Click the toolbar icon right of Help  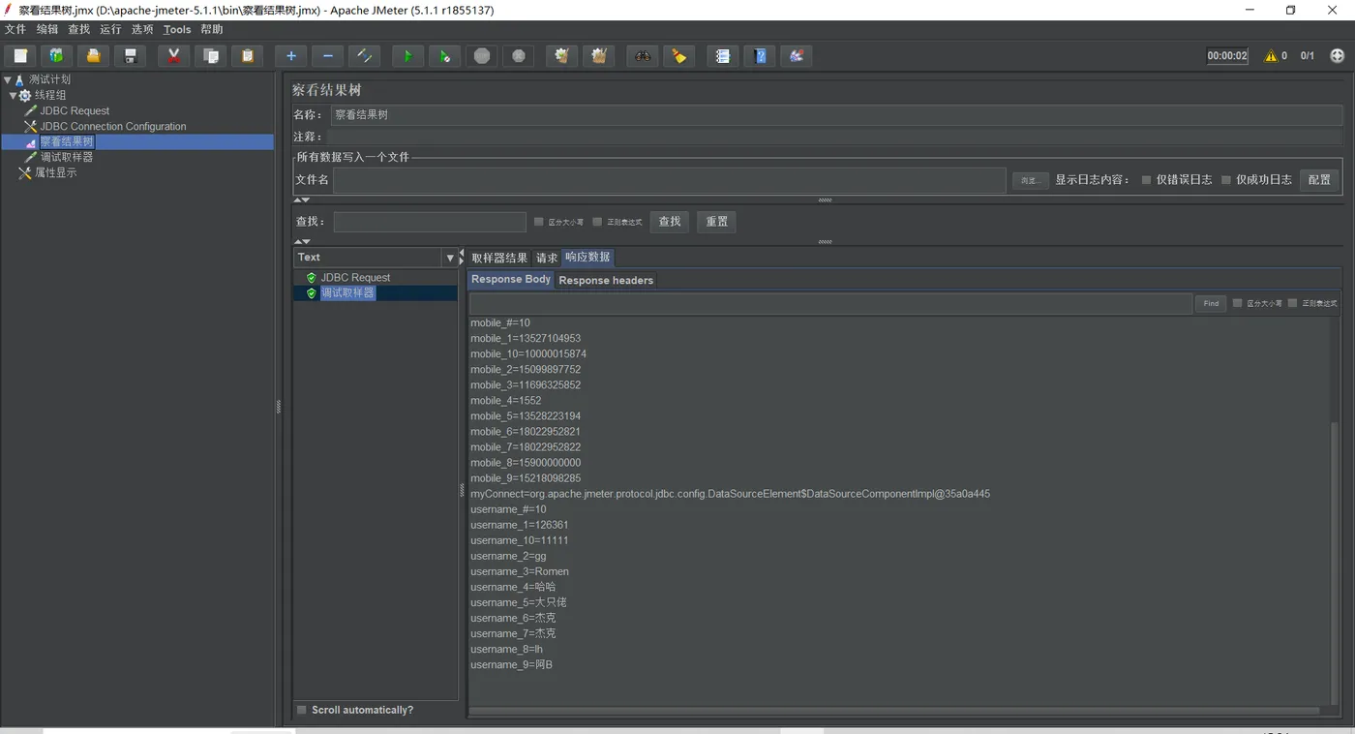796,56
